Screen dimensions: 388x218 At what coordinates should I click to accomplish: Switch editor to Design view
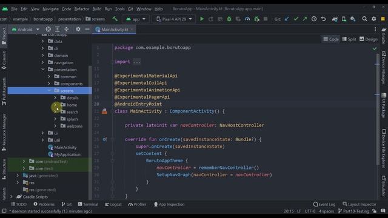[x=369, y=39]
